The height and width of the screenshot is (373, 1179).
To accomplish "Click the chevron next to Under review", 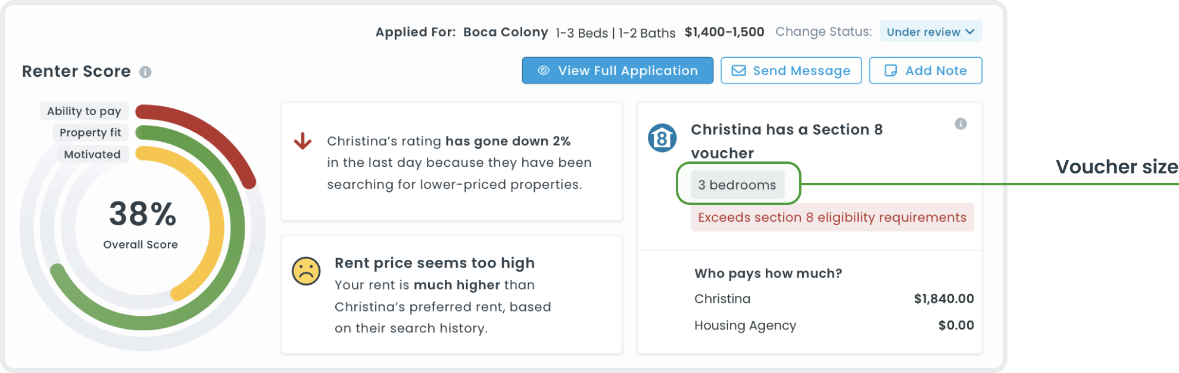I will [970, 32].
